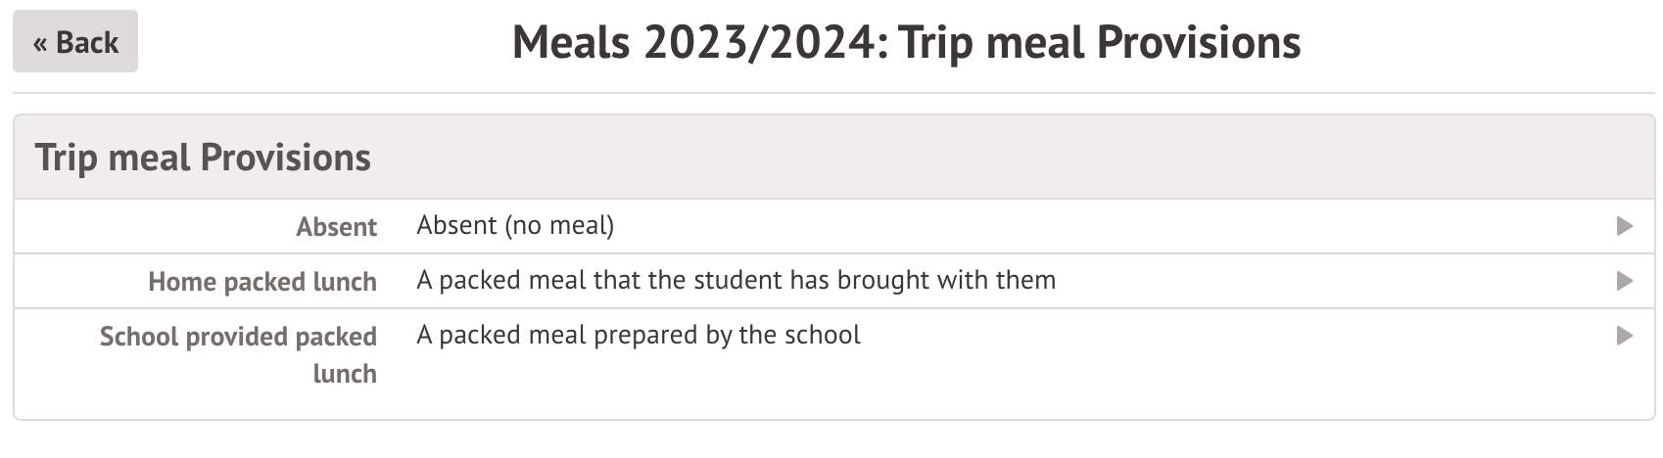Viewport: 1663px width, 458px height.
Task: Open the Home packed lunch arrow
Action: pos(1624,281)
